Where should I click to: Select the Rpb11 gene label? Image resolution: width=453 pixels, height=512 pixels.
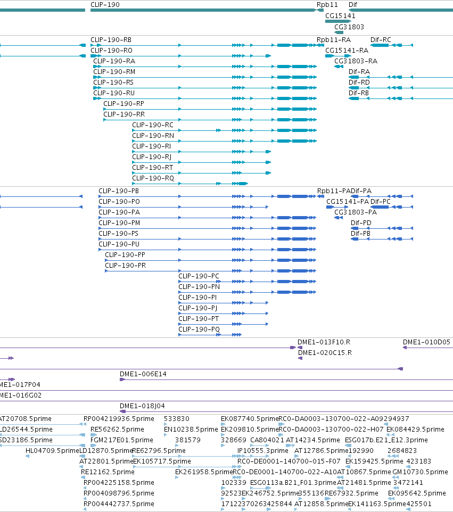(x=327, y=5)
